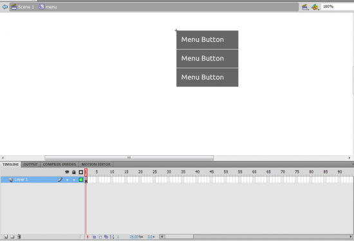Switch to the Compiler Errors tab

pyautogui.click(x=59, y=164)
